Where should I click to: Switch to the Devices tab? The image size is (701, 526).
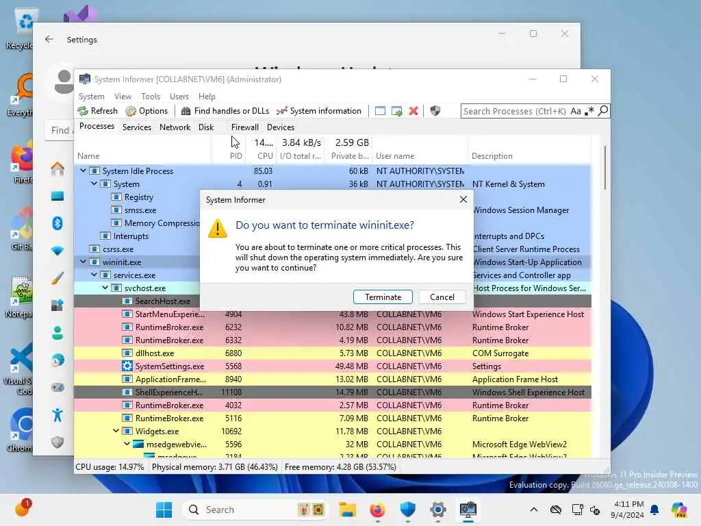click(x=280, y=127)
